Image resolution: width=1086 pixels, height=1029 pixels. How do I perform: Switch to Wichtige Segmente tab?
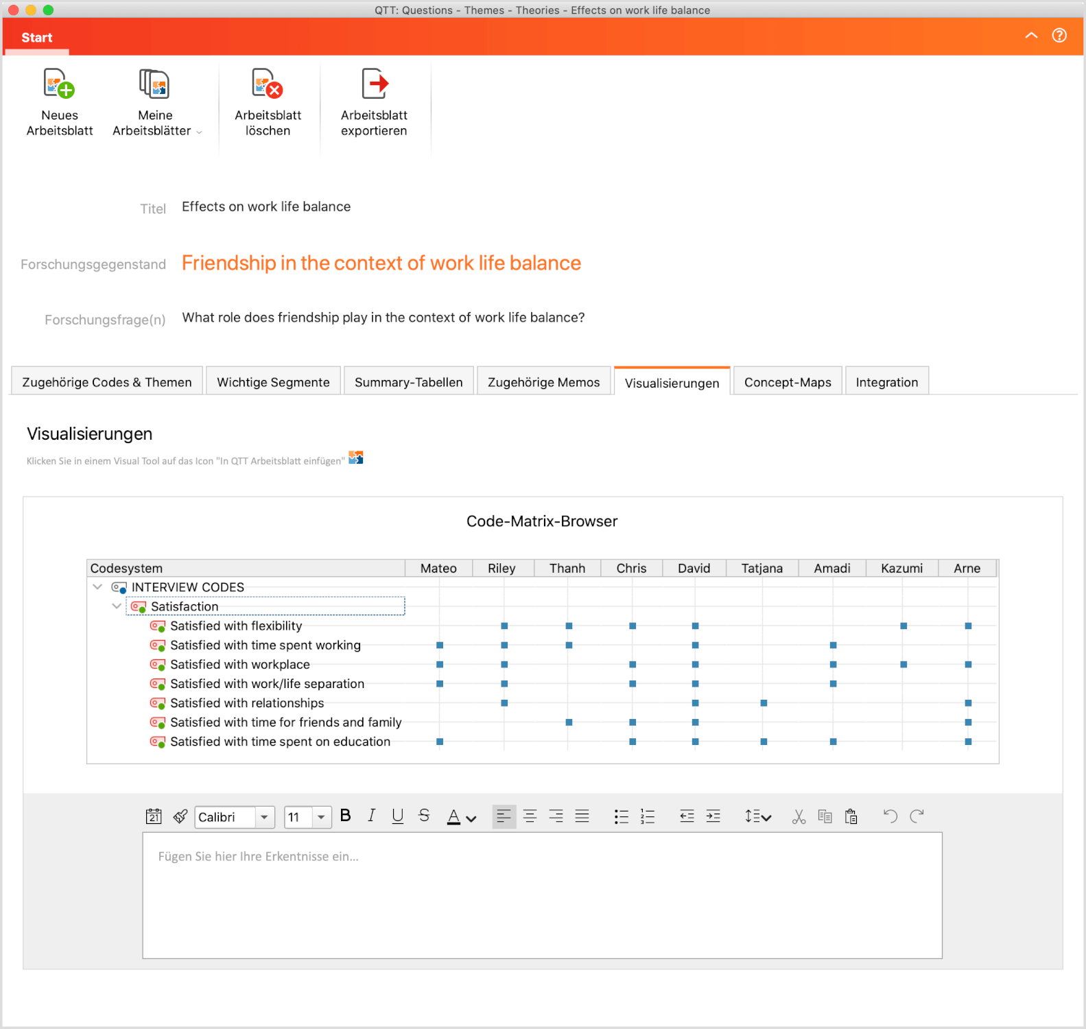click(273, 382)
